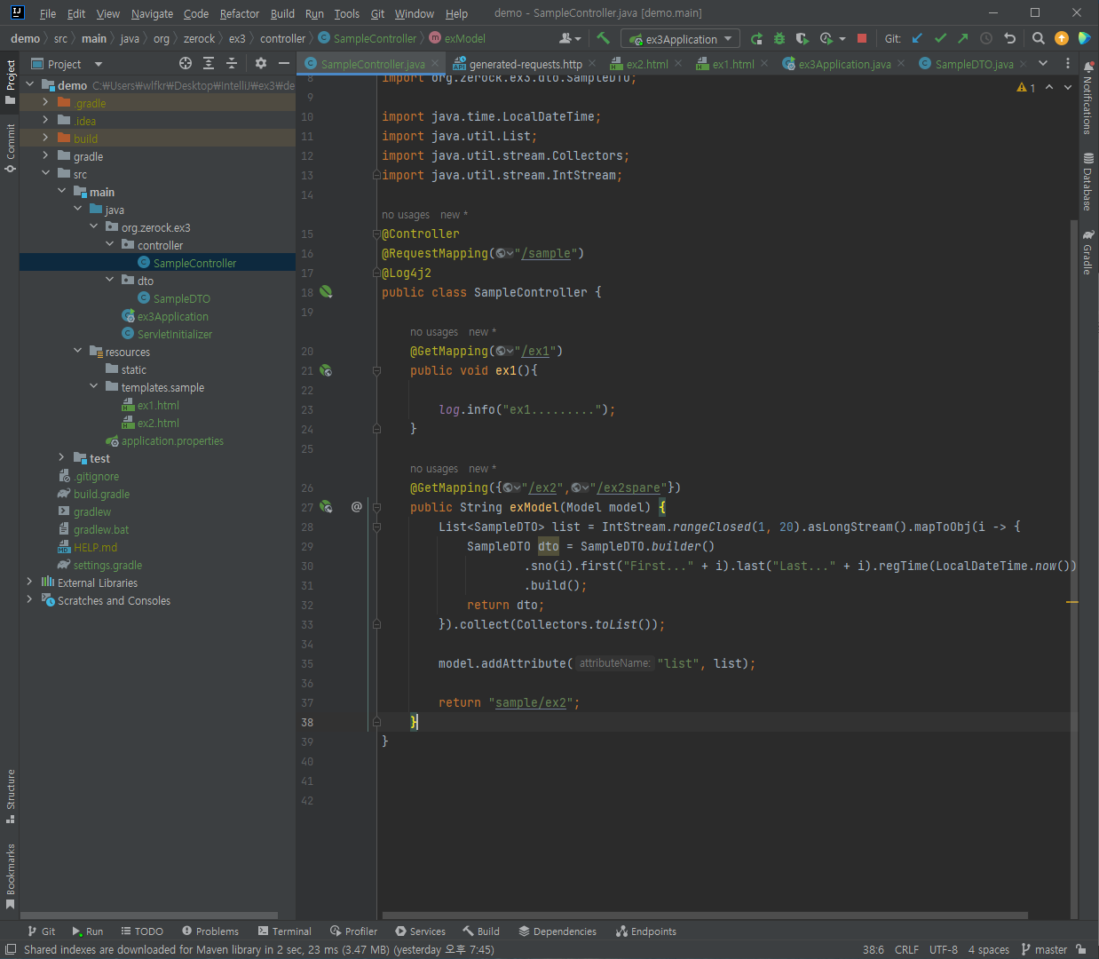The image size is (1099, 959).
Task: Show hidden editor tabs with the chevron
Action: click(x=1043, y=63)
